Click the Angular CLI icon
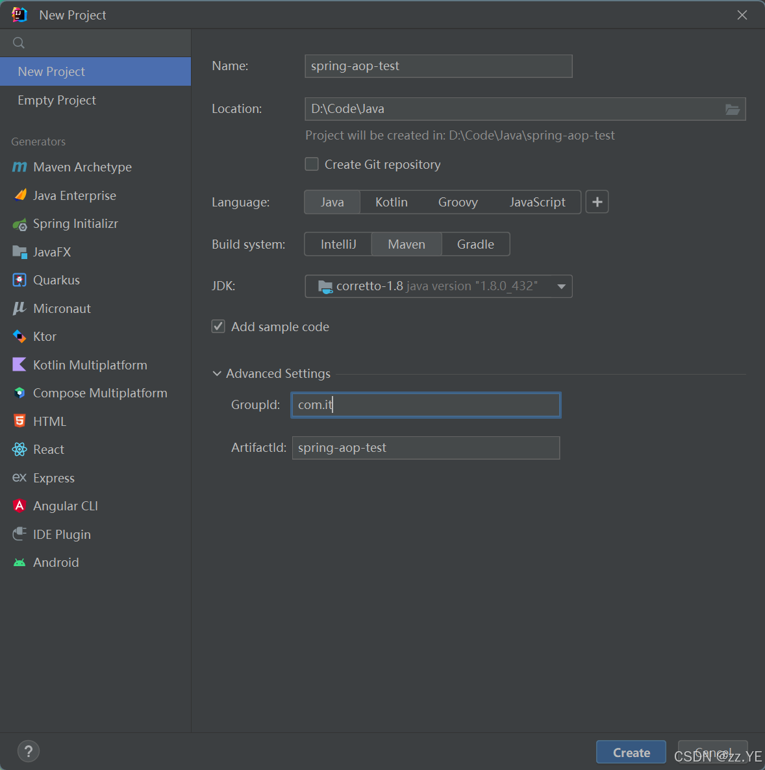 pyautogui.click(x=19, y=506)
